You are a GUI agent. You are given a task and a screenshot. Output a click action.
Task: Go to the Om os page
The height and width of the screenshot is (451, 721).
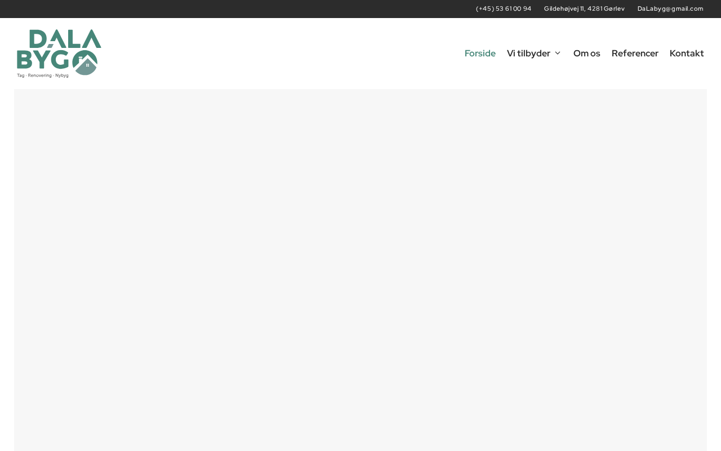(x=587, y=54)
